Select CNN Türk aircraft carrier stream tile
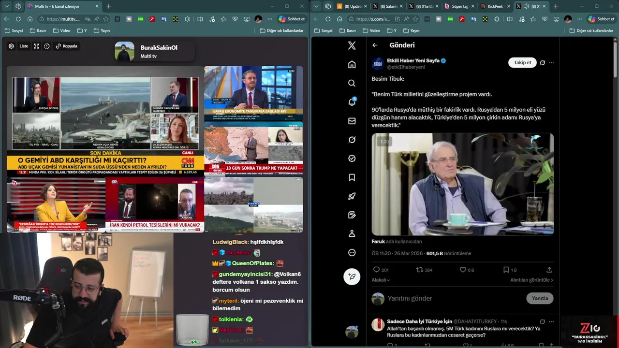The image size is (619, 348). pos(105,121)
